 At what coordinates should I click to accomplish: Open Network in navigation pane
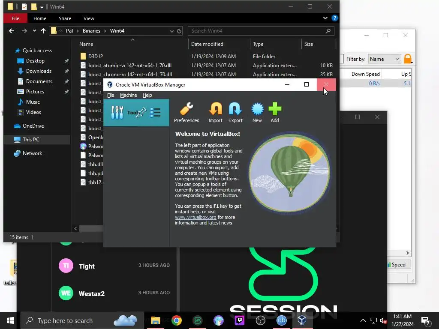click(32, 153)
